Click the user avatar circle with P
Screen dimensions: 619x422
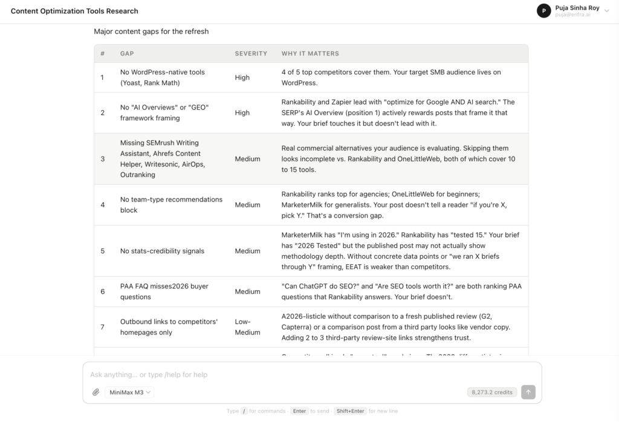543,11
